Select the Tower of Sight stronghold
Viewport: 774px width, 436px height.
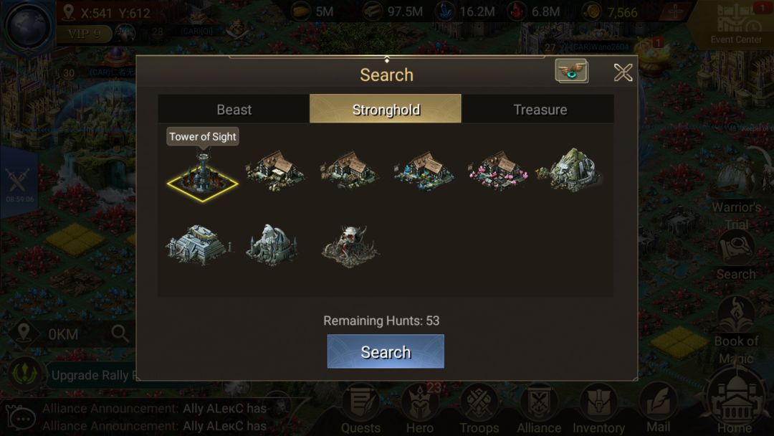[x=202, y=174]
